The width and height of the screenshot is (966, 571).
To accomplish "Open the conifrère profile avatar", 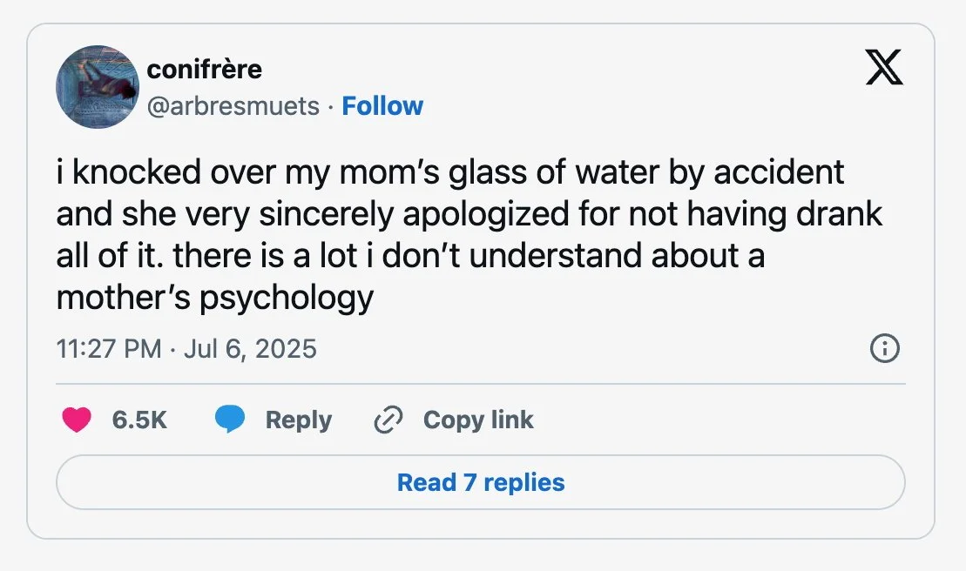I will [98, 87].
